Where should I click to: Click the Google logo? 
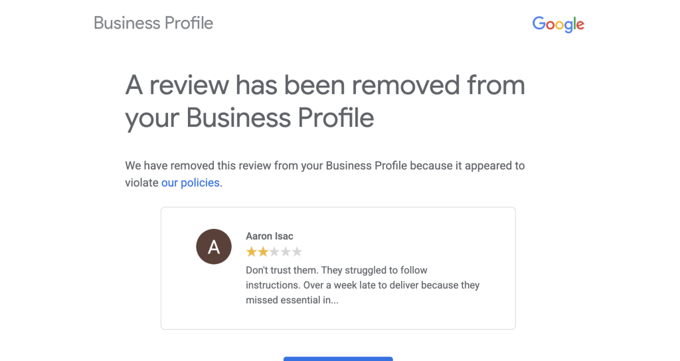[558, 25]
